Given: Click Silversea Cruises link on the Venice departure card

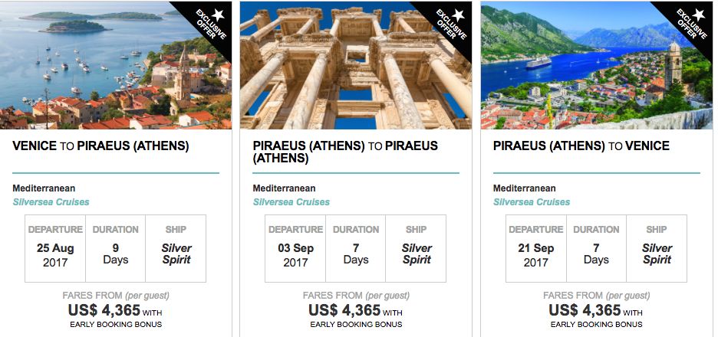Looking at the screenshot, I should pos(51,202).
